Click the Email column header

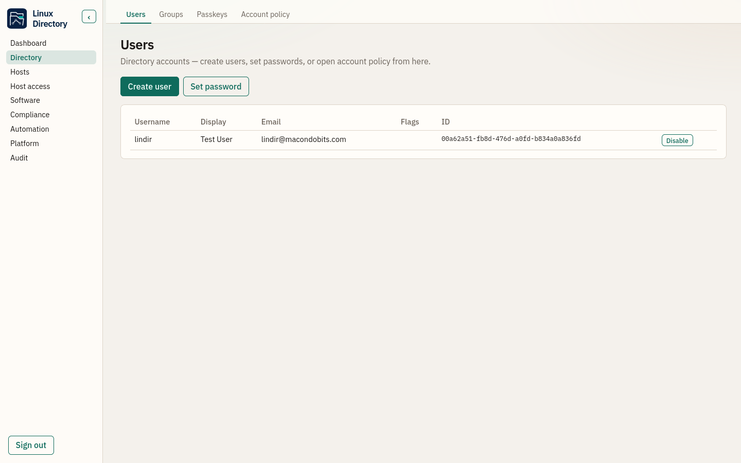pos(271,122)
